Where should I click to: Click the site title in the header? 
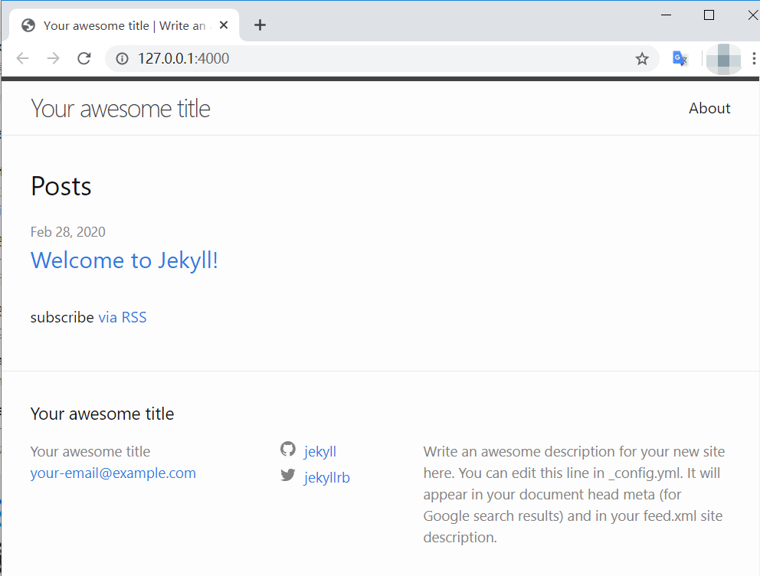point(120,109)
